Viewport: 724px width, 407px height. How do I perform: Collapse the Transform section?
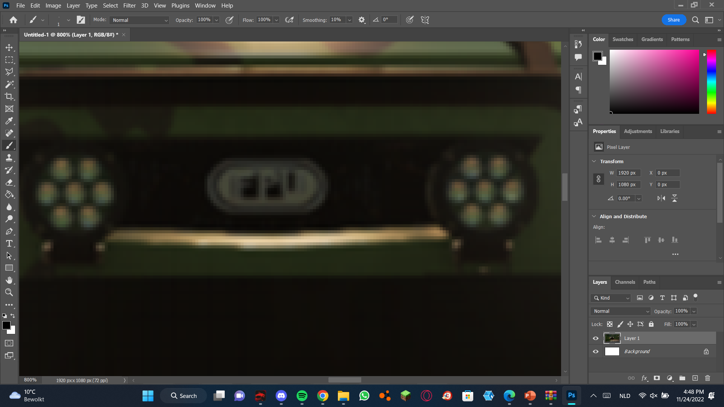[594, 161]
